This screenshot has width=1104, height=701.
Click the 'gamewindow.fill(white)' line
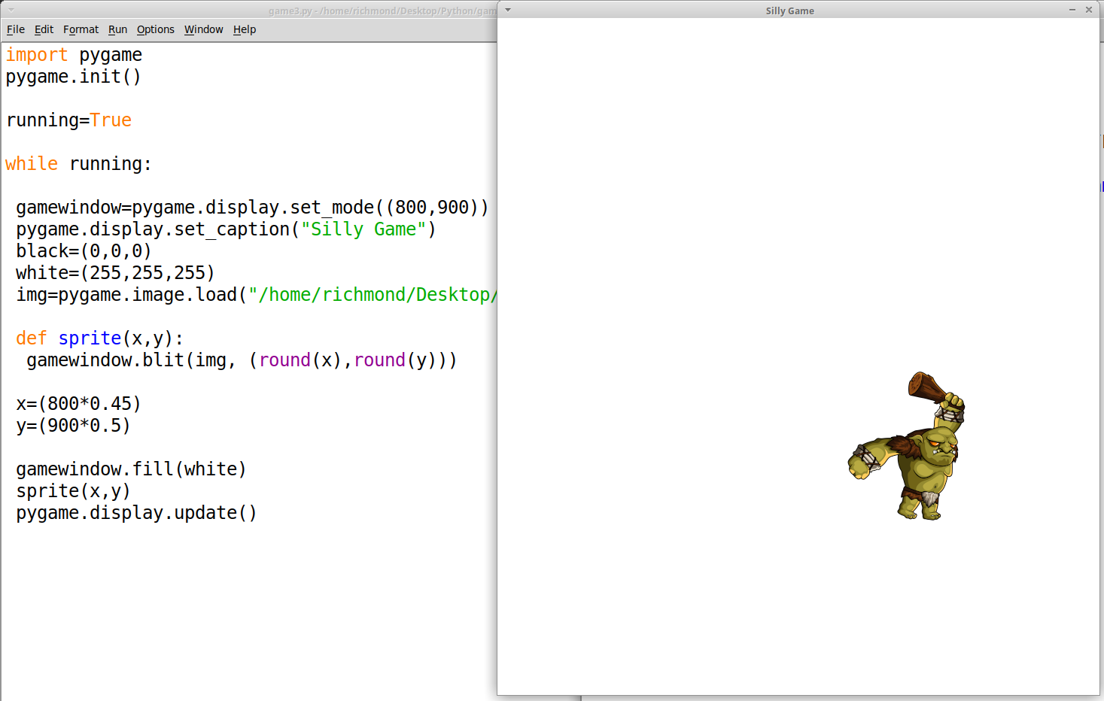click(131, 469)
